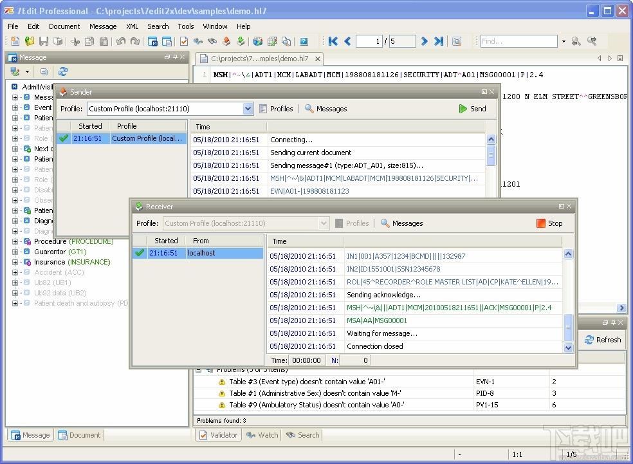
Task: Go to first message arrow icon
Action: [333, 41]
